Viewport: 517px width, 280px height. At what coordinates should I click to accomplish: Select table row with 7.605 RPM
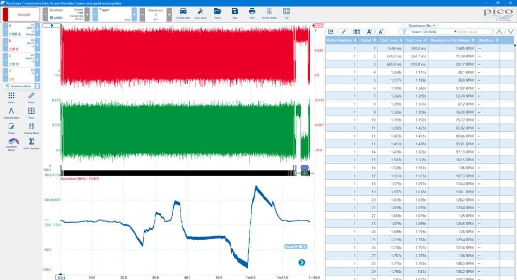(x=419, y=48)
